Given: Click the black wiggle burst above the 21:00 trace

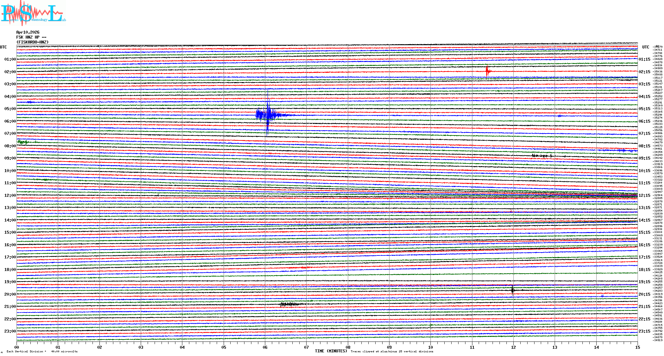Looking at the screenshot, I should pyautogui.click(x=290, y=304).
